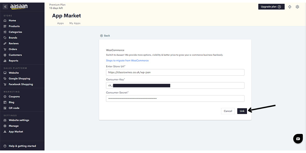This screenshot has height=153, width=306.
Task: Switch to the Apps tab
Action: coord(61,23)
